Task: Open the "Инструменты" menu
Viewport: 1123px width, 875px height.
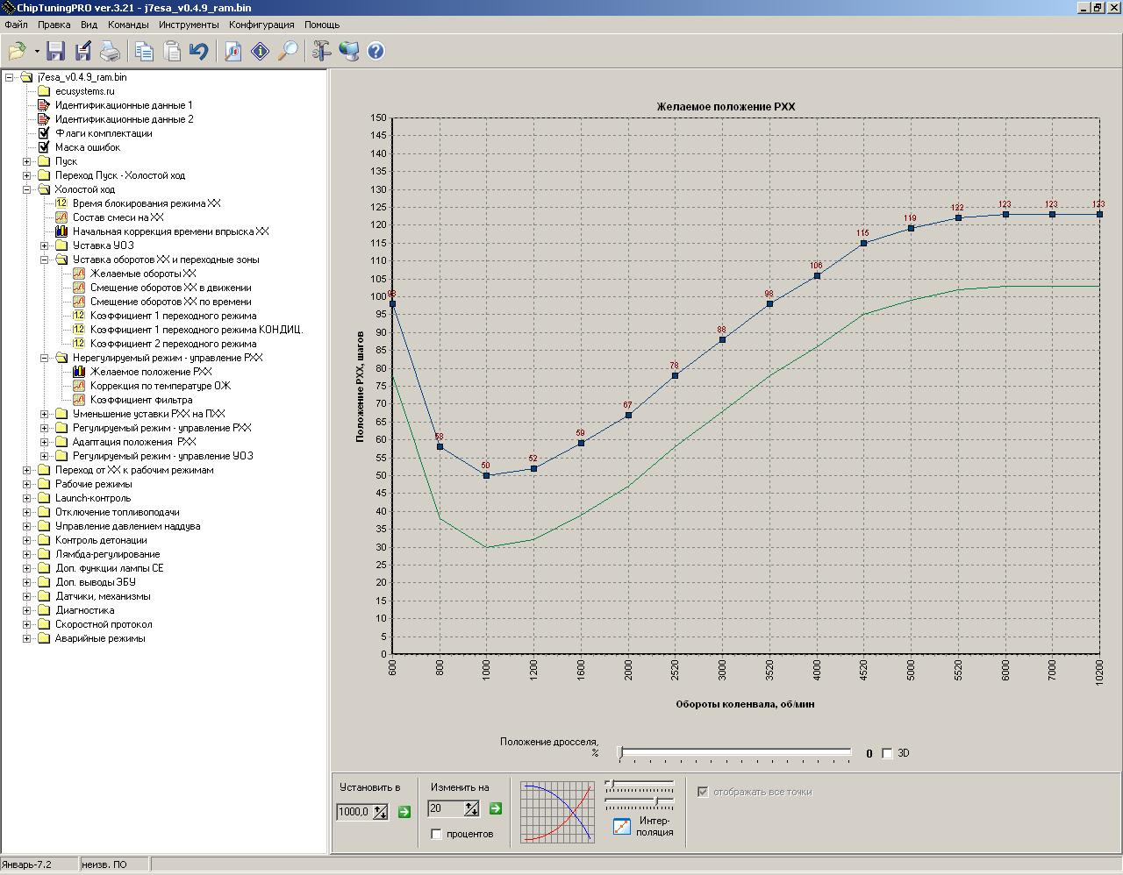Action: [189, 25]
